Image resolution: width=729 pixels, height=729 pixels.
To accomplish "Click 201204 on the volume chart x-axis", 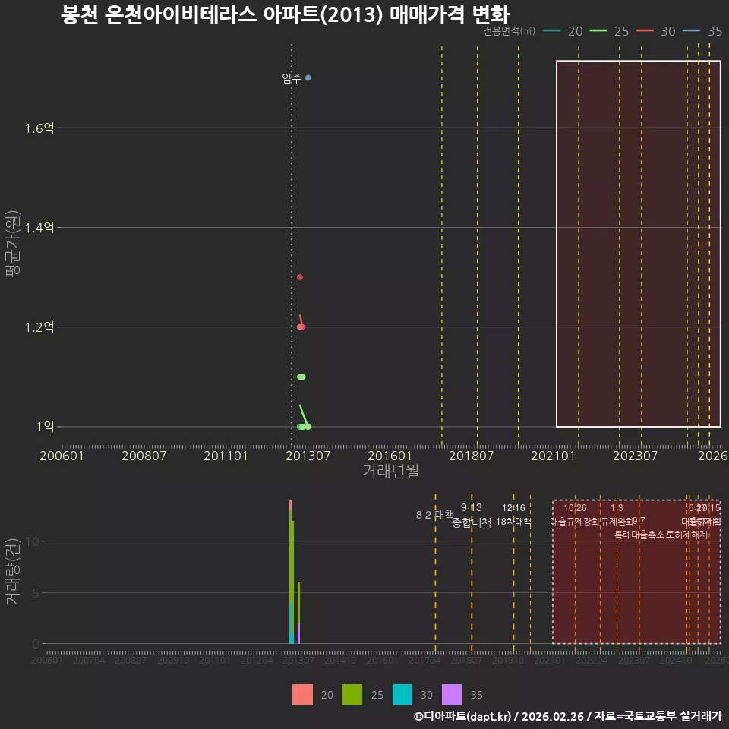I will (257, 660).
